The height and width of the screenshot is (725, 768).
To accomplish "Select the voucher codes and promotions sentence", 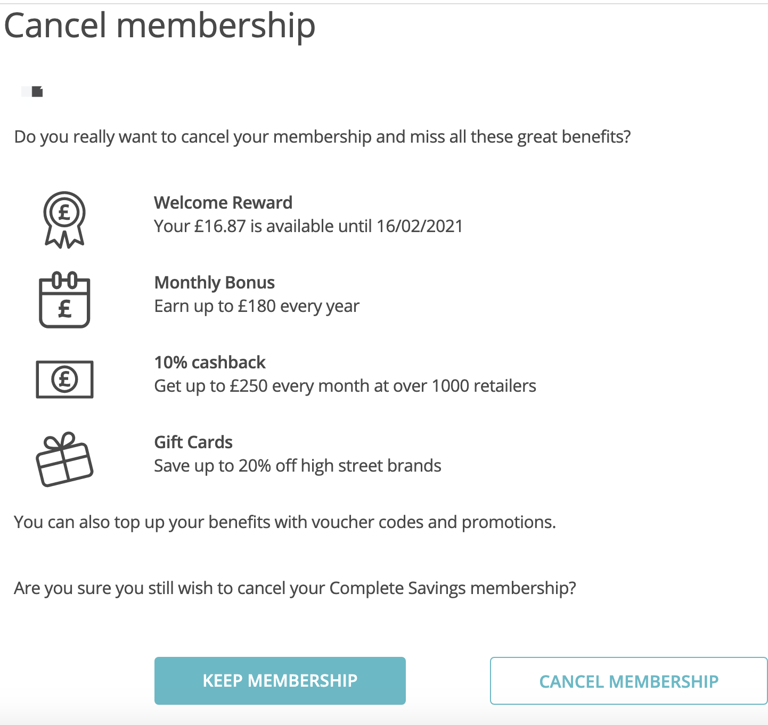I will click(x=285, y=522).
